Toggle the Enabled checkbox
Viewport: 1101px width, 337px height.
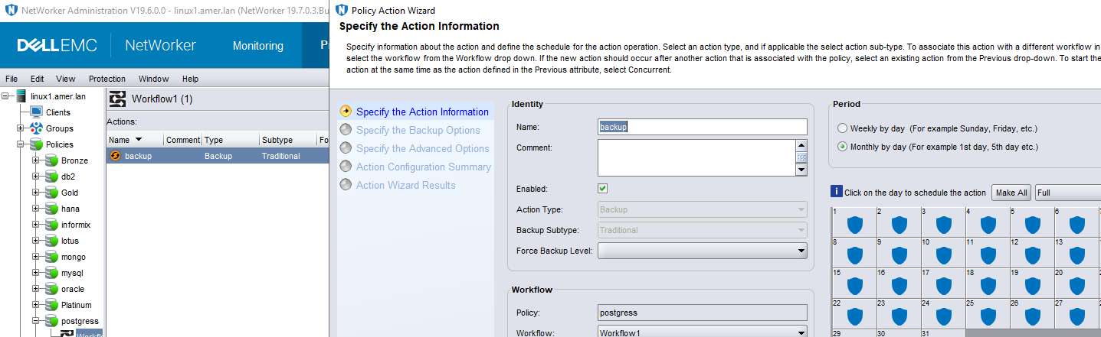tap(603, 188)
